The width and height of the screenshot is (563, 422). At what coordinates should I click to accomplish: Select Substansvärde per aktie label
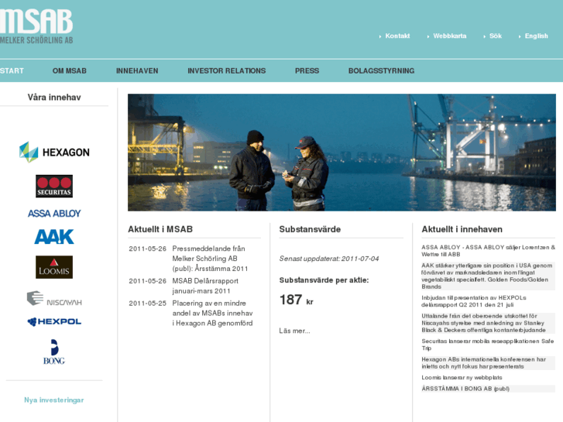point(324,280)
